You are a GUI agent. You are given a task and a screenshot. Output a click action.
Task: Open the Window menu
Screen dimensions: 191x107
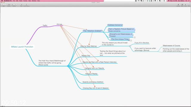(34, 1)
